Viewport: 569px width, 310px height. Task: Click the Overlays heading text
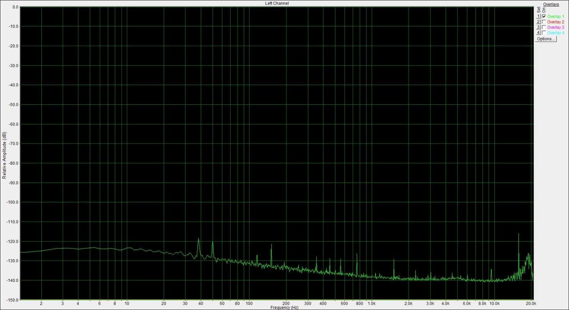551,5
